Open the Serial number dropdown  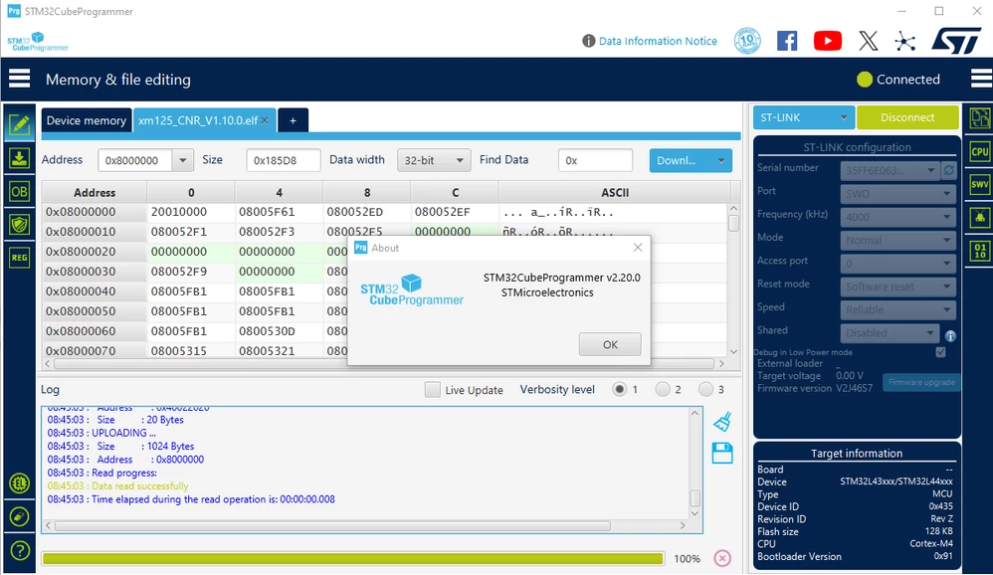(x=890, y=170)
